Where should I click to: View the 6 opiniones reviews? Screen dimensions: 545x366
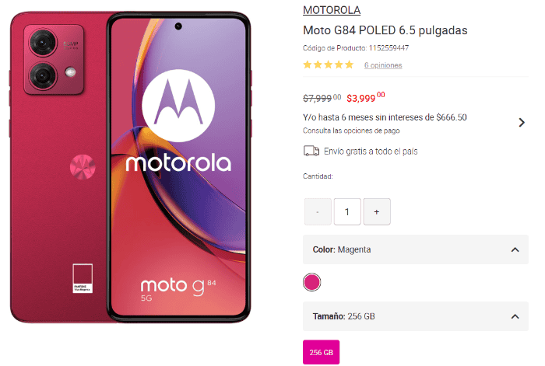tap(383, 65)
